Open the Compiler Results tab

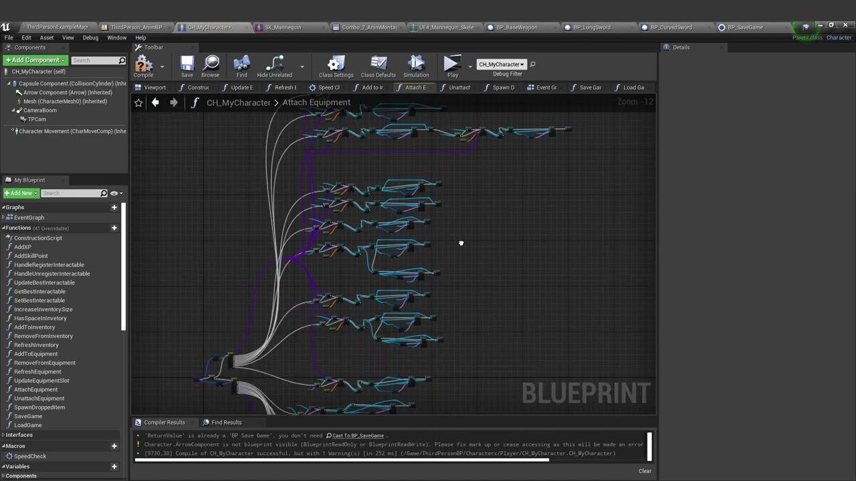click(x=164, y=422)
